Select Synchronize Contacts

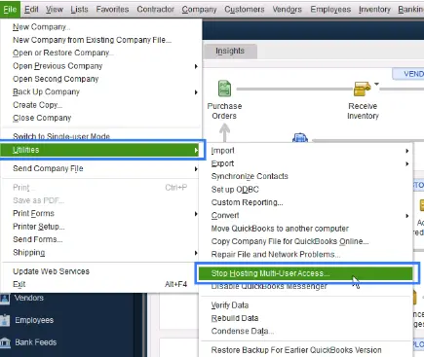pos(306,176)
